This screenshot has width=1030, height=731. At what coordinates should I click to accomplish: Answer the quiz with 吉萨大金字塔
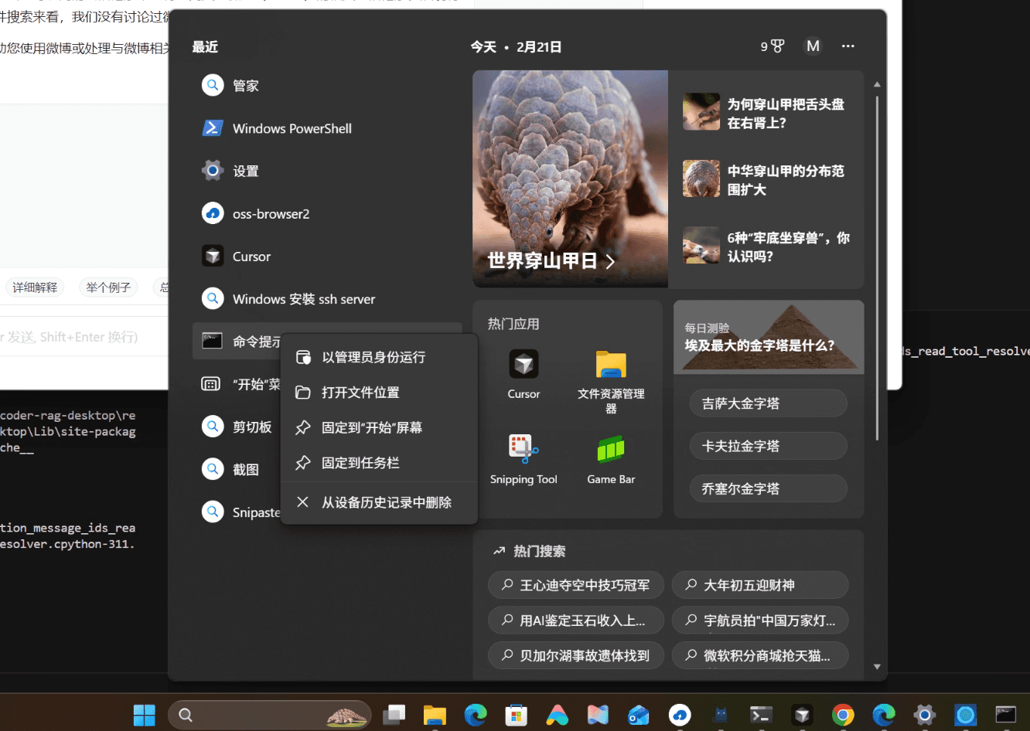(x=768, y=403)
